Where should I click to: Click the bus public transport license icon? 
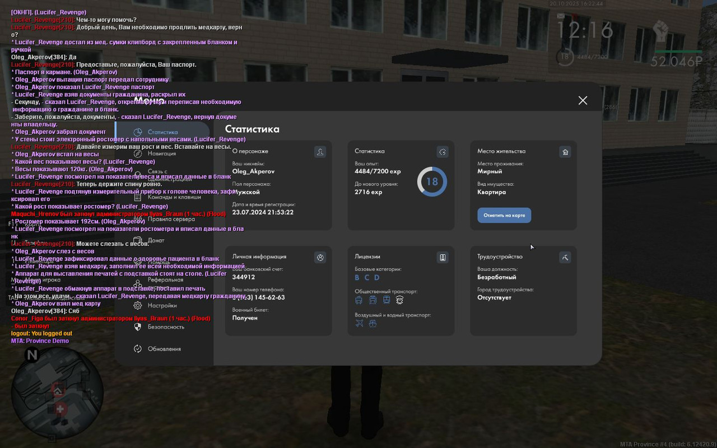358,301
